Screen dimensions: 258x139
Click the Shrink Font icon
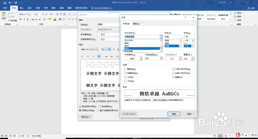[46, 14]
